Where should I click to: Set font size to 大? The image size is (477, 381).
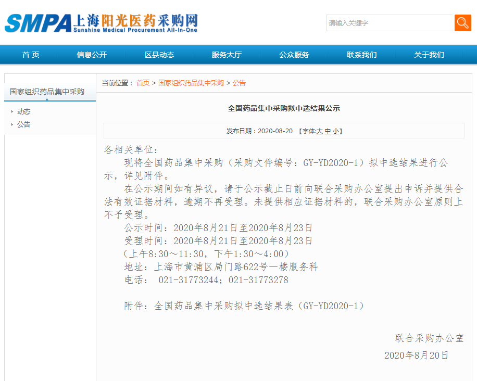click(320, 131)
